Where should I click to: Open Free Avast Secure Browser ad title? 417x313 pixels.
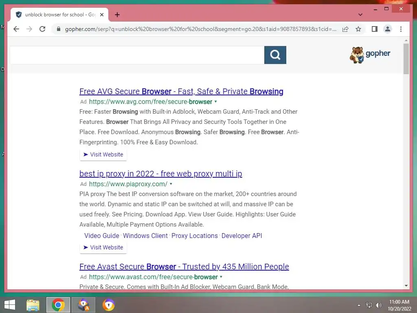(x=184, y=267)
